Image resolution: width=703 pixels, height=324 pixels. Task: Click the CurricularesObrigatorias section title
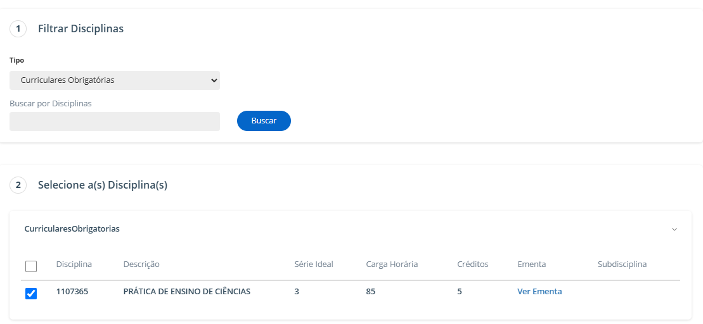pos(72,229)
